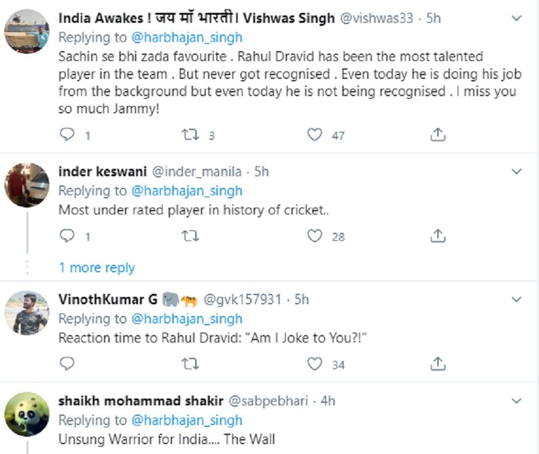The width and height of the screenshot is (539, 454).
Task: Share Vishwas Singh's tweet
Action: coord(437,134)
